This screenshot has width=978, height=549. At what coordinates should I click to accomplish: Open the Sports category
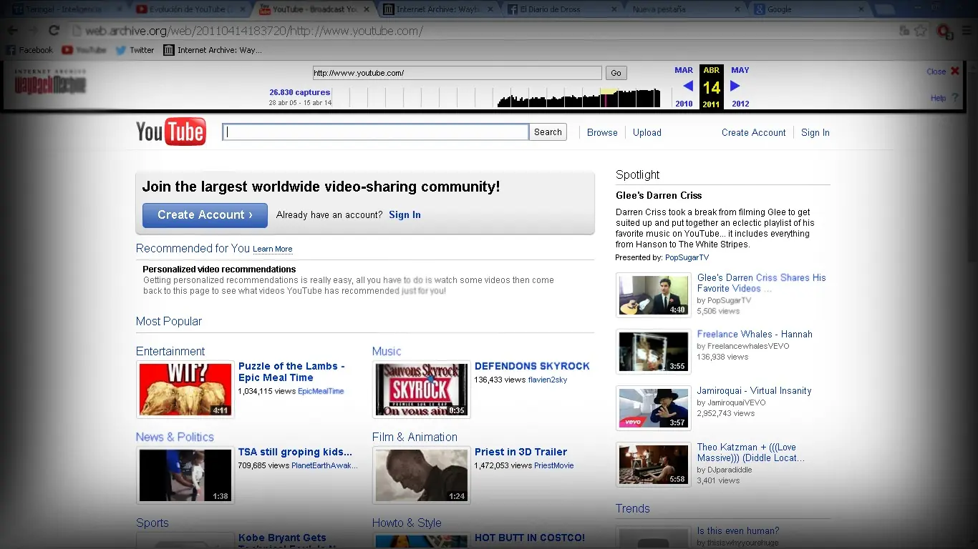point(152,523)
